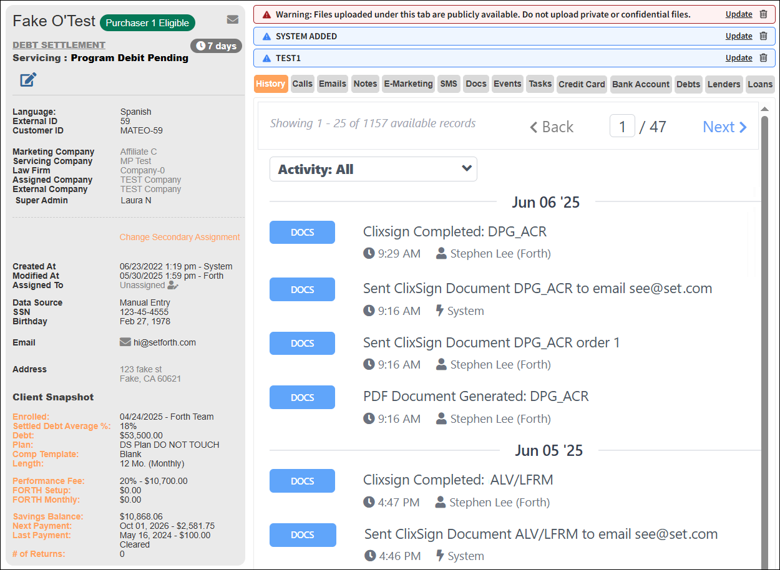Image resolution: width=780 pixels, height=570 pixels.
Task: Click the 7 days badge
Action: [x=216, y=46]
